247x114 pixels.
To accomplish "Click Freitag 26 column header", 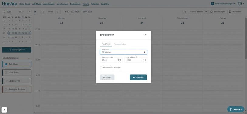I will (223, 21).
